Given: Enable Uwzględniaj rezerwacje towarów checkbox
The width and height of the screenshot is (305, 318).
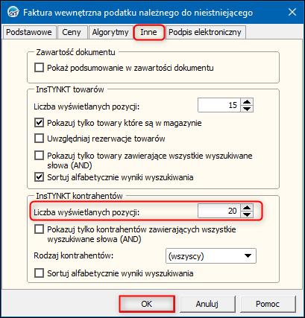Looking at the screenshot, I should click(39, 139).
